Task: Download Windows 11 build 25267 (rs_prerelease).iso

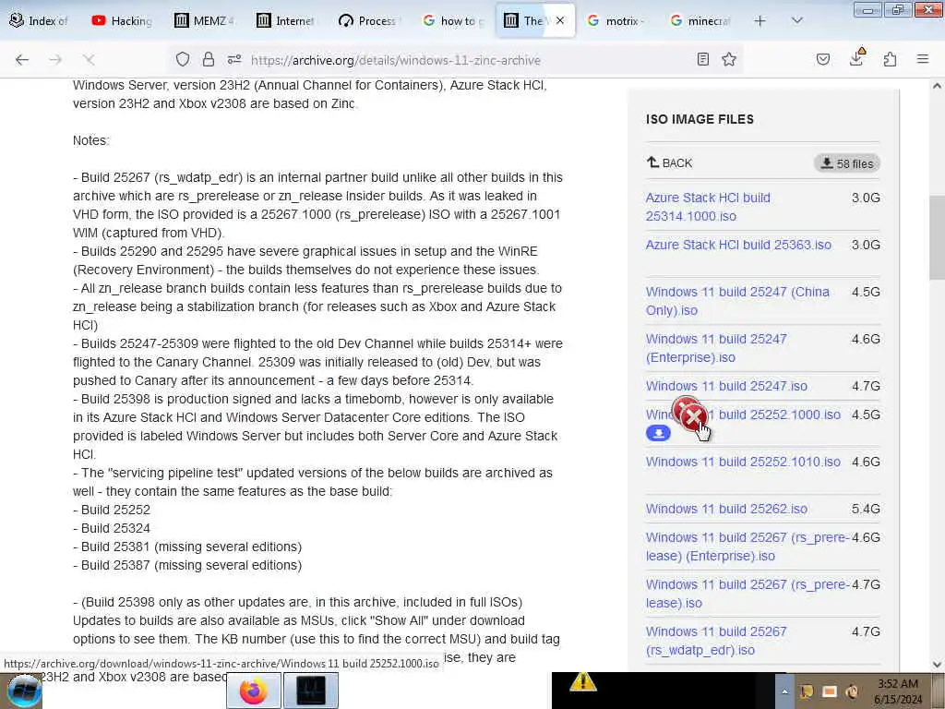Action: point(748,594)
